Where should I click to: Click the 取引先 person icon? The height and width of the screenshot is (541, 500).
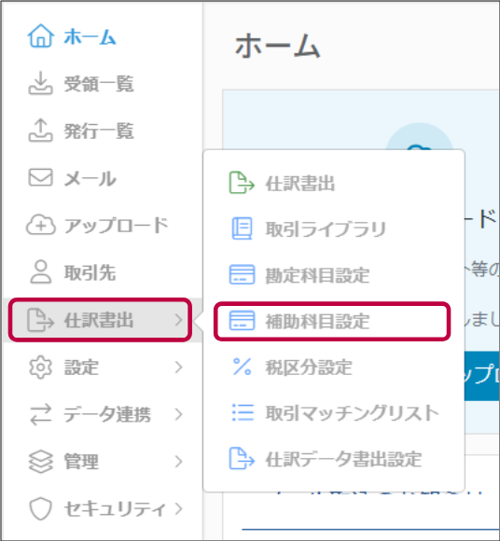(41, 272)
